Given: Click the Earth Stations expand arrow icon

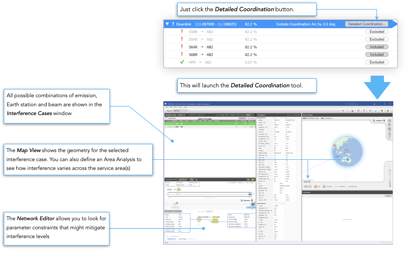Looking at the screenshot, I should click(x=210, y=217).
